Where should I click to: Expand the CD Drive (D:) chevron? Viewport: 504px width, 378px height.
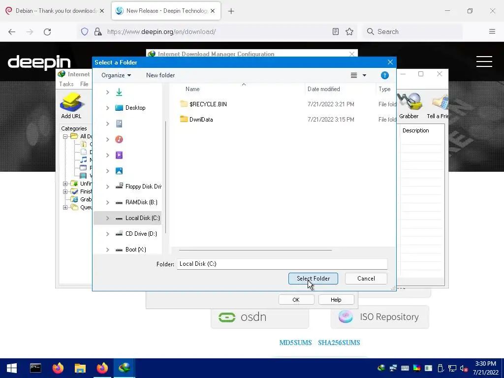pyautogui.click(x=108, y=234)
